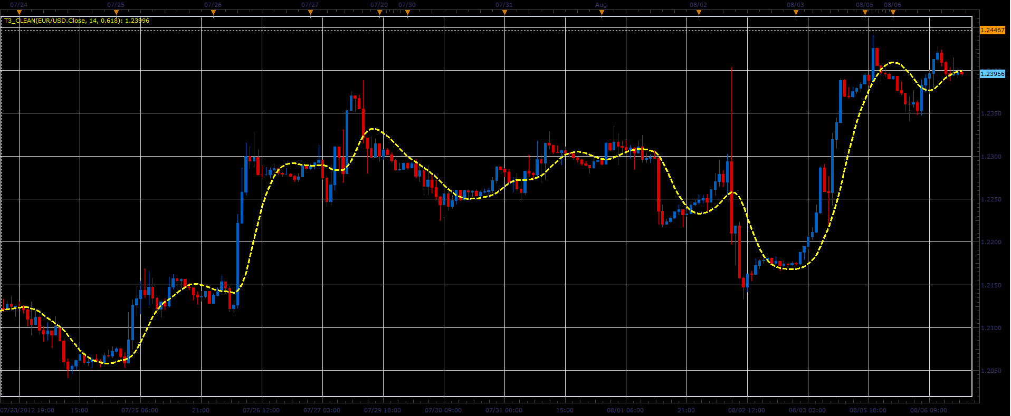Viewport: 1011px width, 416px height.
Task: Click the 1.2350 price axis label
Action: pyautogui.click(x=990, y=113)
